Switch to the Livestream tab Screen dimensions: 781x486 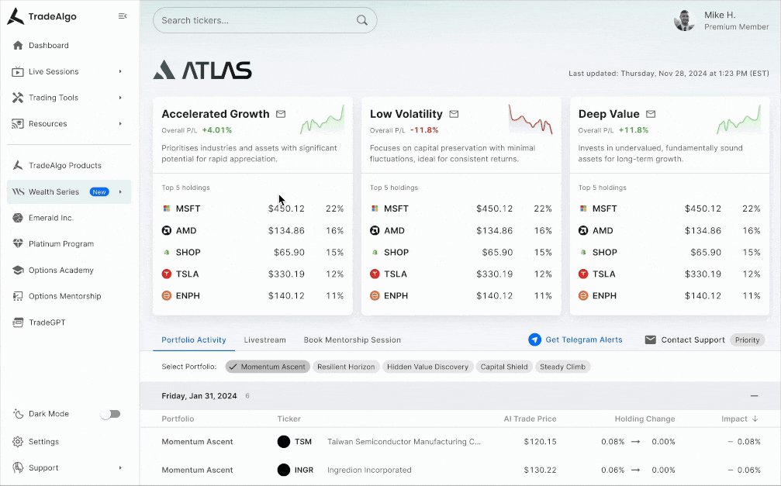pyautogui.click(x=265, y=340)
